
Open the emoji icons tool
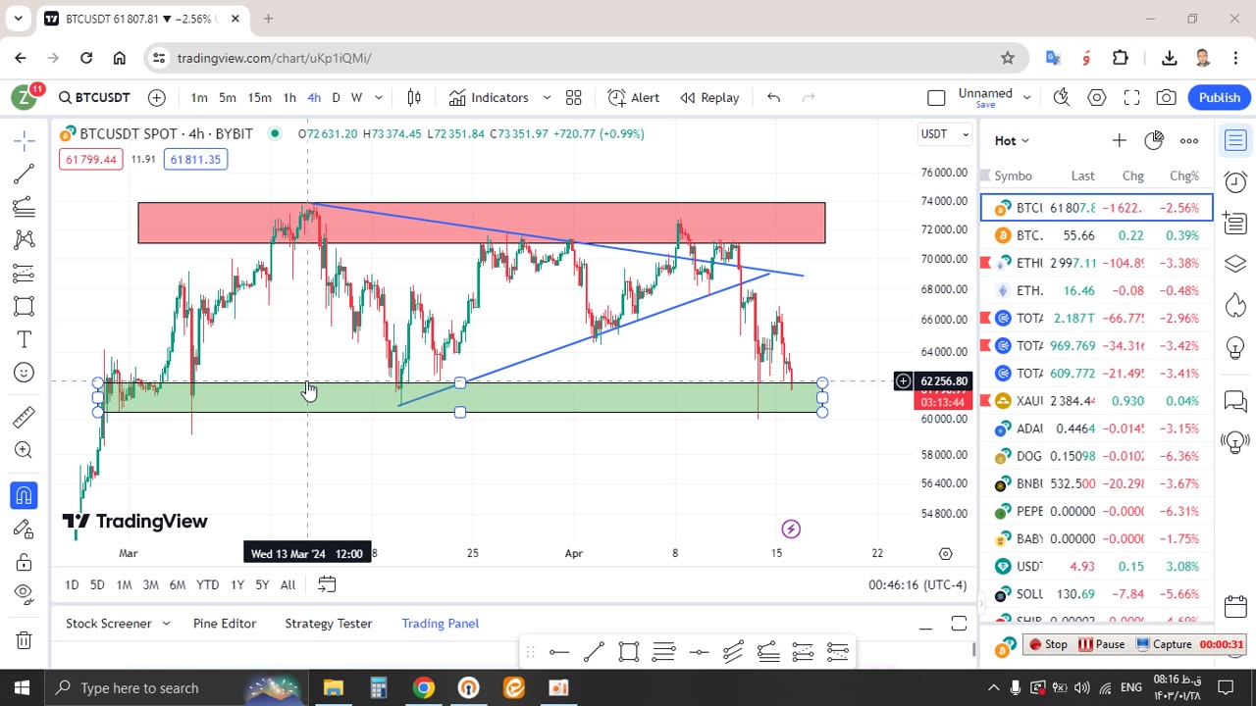25,373
